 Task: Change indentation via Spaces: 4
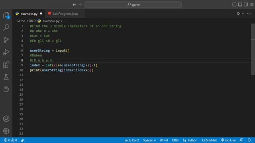coord(149,140)
